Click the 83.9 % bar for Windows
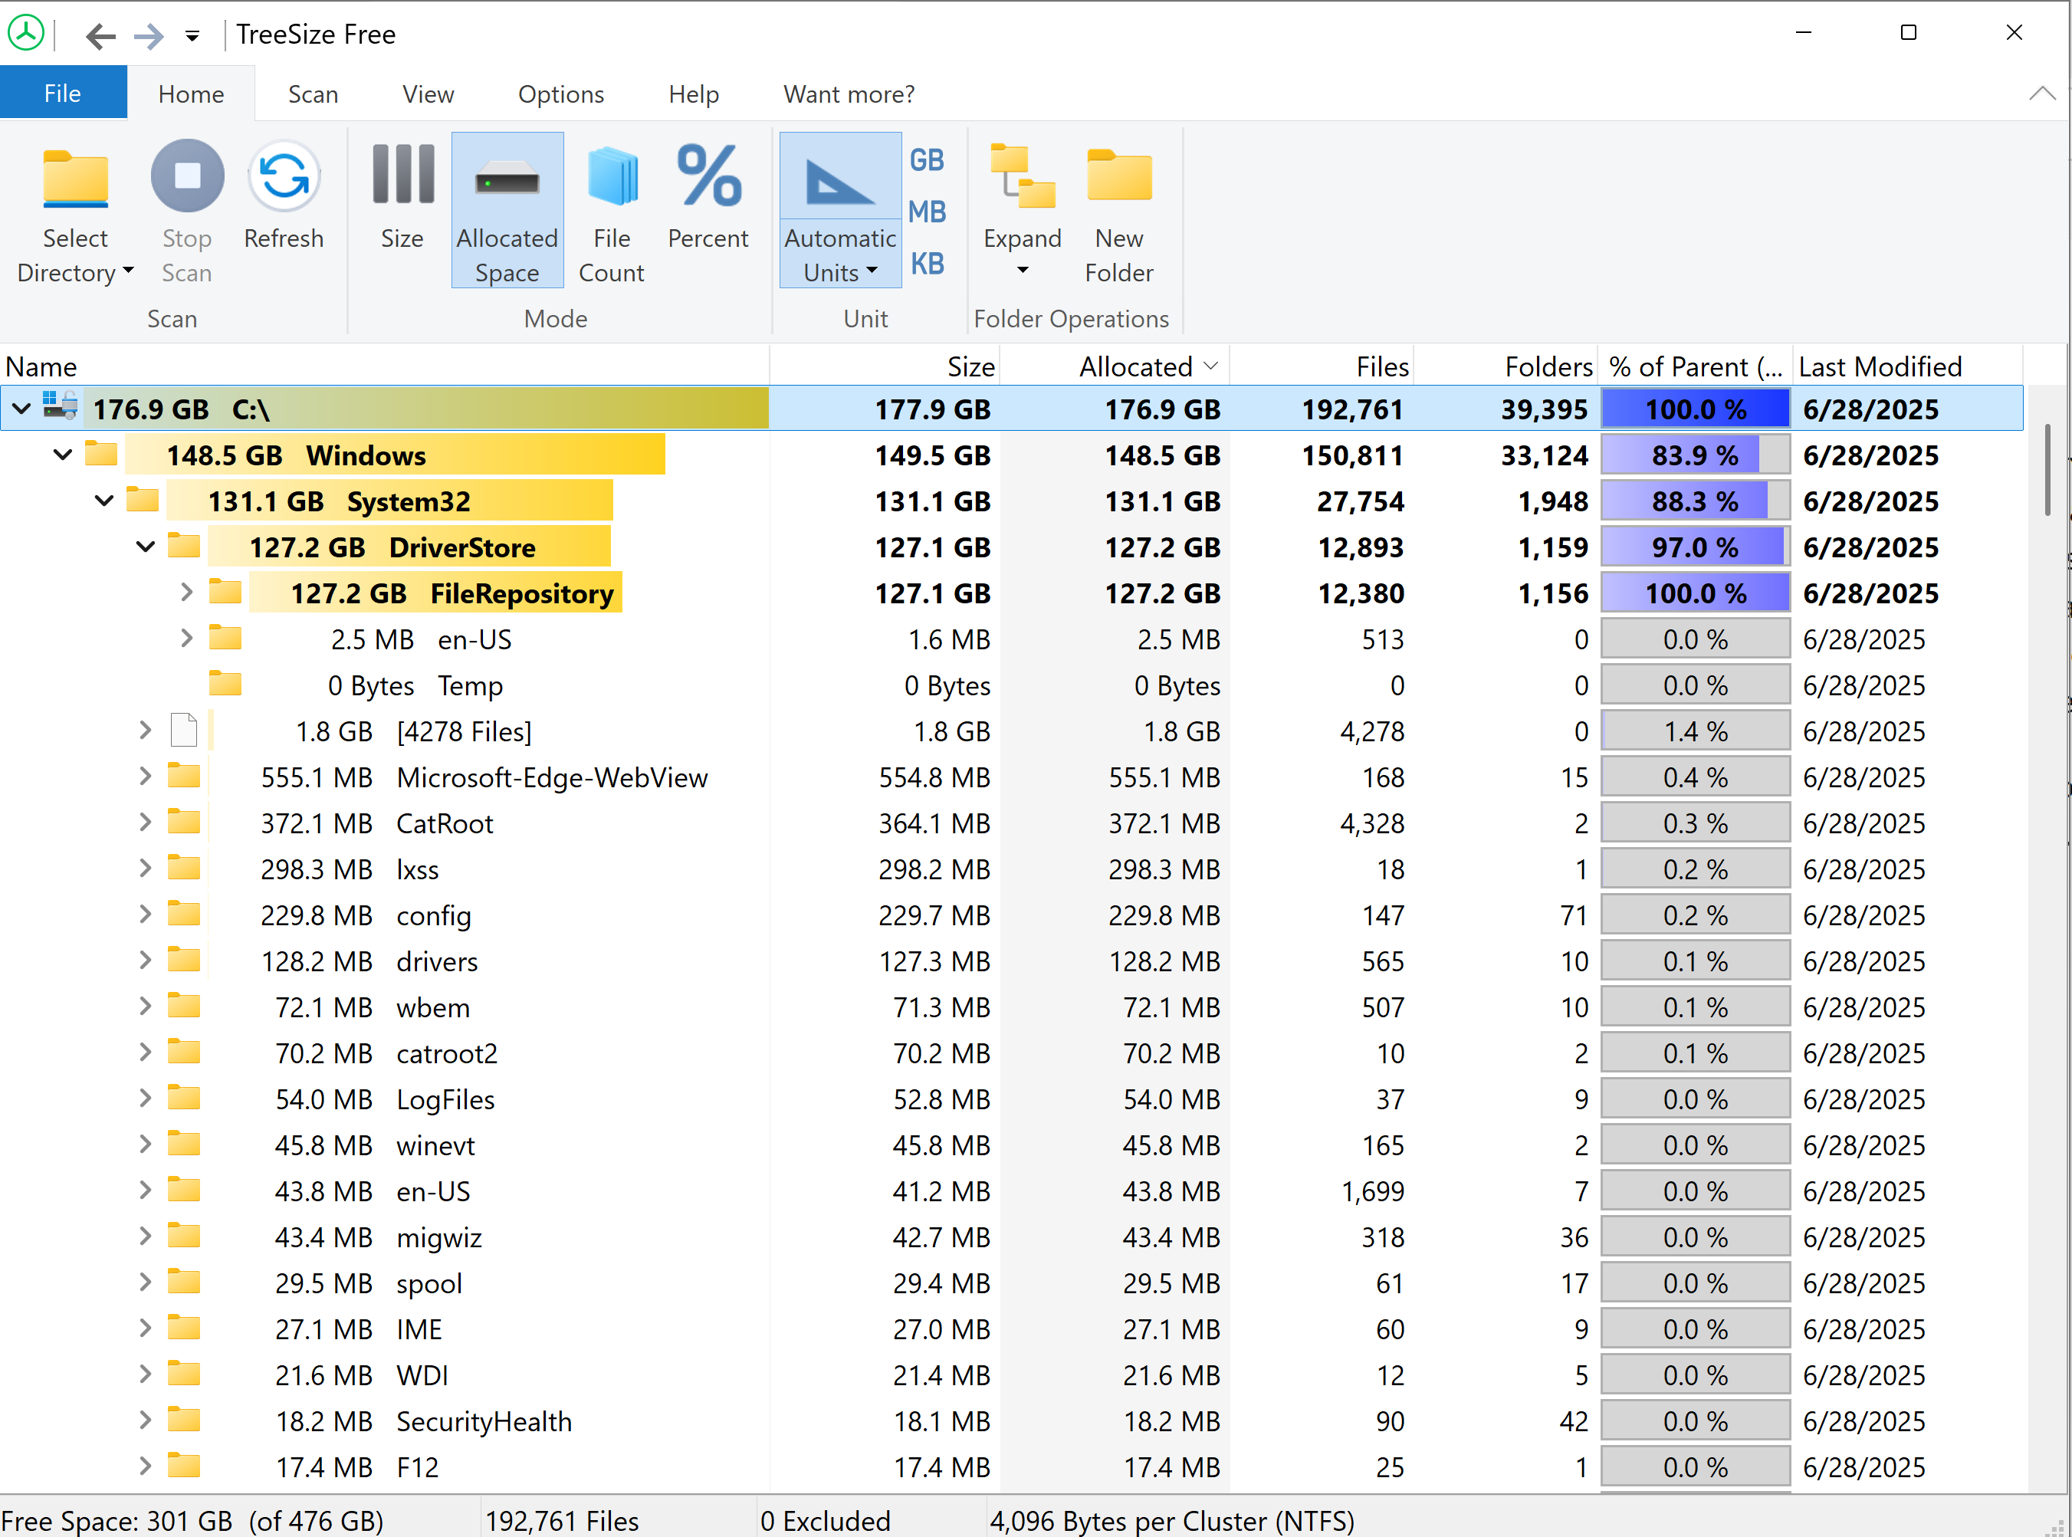The height and width of the screenshot is (1537, 2072). [1695, 455]
